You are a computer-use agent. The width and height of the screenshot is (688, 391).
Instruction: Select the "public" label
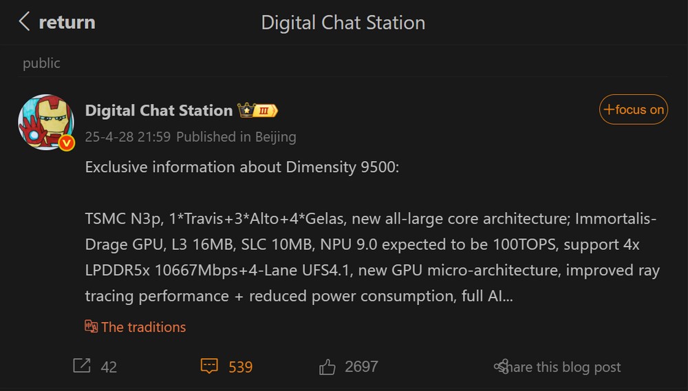tap(41, 63)
